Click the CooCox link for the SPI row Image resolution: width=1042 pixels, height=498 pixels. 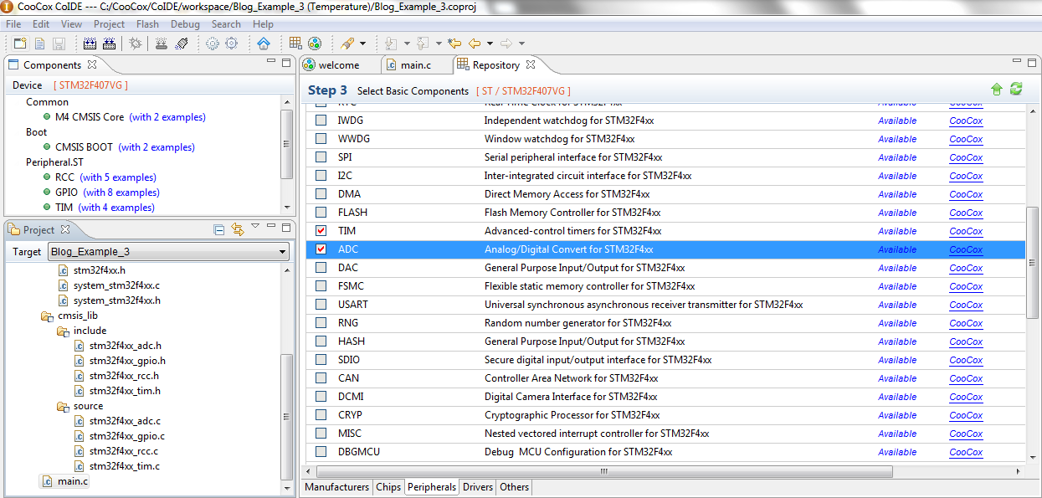point(965,157)
